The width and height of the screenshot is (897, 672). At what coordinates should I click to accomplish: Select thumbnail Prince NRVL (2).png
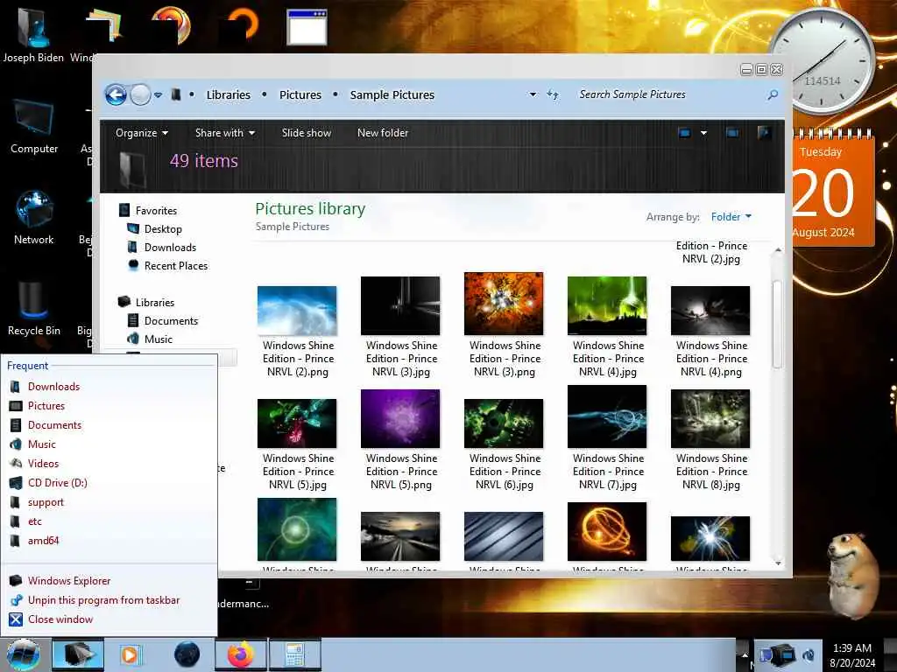(x=298, y=311)
